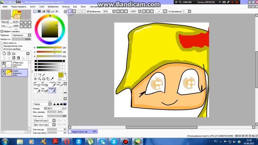The height and width of the screenshot is (145, 258).
Task: Select the hand pan tool
Action: (x=48, y=79)
